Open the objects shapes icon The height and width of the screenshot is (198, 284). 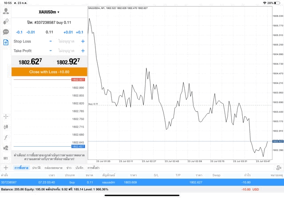pyautogui.click(x=6, y=148)
